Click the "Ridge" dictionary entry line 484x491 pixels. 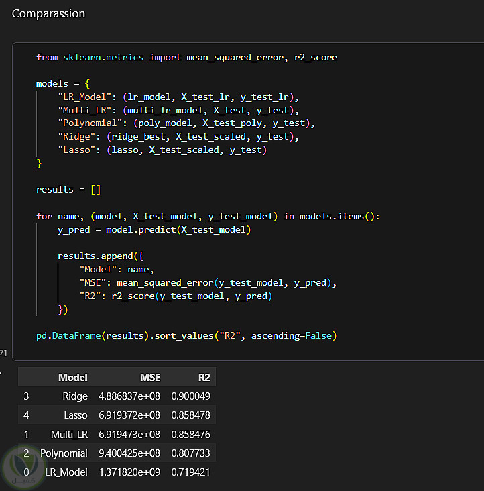[178, 137]
